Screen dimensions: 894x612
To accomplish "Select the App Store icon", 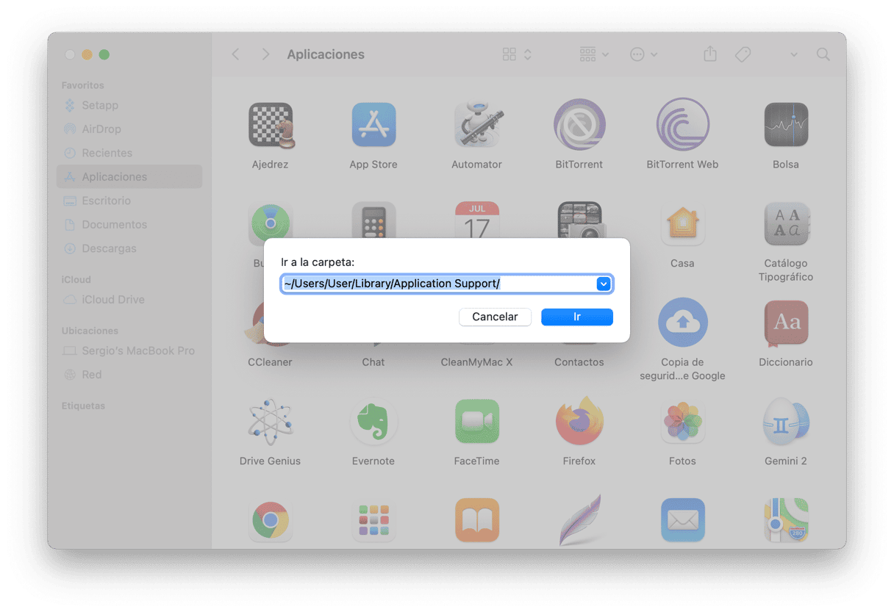I will coord(373,125).
